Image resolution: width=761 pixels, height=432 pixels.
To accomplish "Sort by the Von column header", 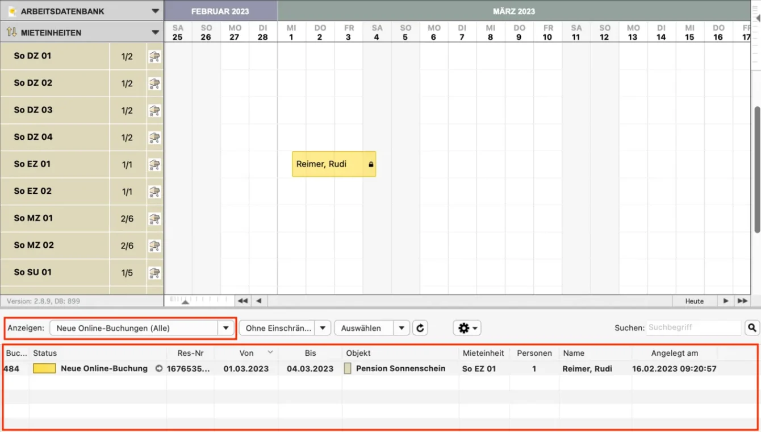I will pos(246,353).
